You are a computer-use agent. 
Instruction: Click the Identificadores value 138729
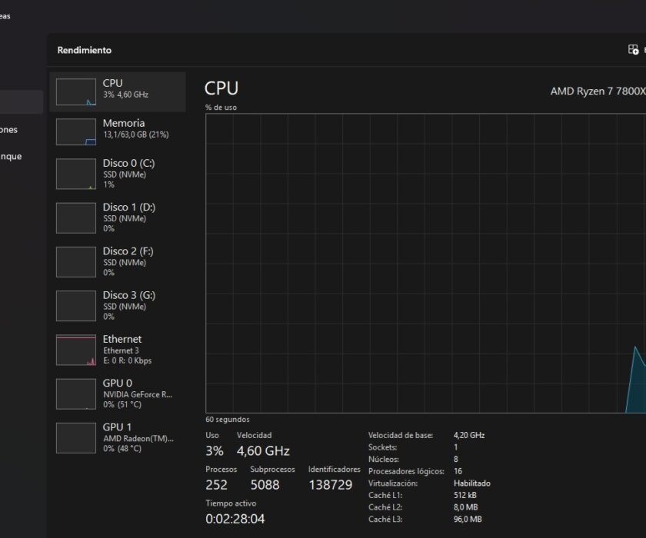pos(331,485)
